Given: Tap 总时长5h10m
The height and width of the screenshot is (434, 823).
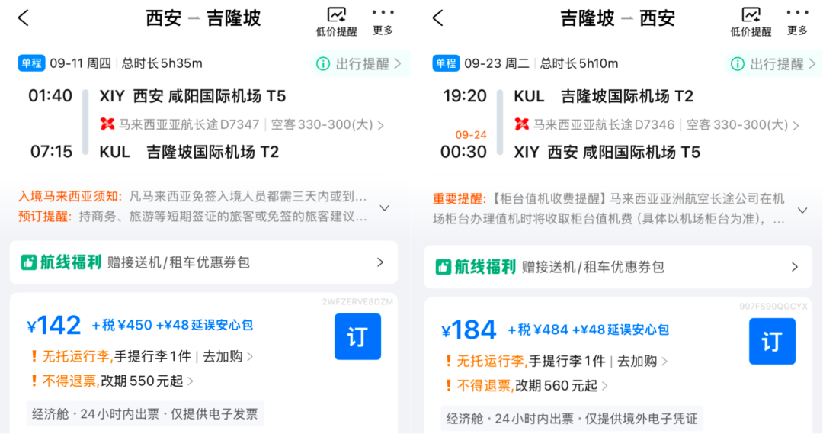Looking at the screenshot, I should [579, 63].
